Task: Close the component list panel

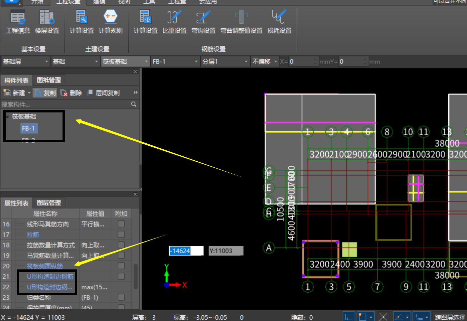Action: [135, 72]
